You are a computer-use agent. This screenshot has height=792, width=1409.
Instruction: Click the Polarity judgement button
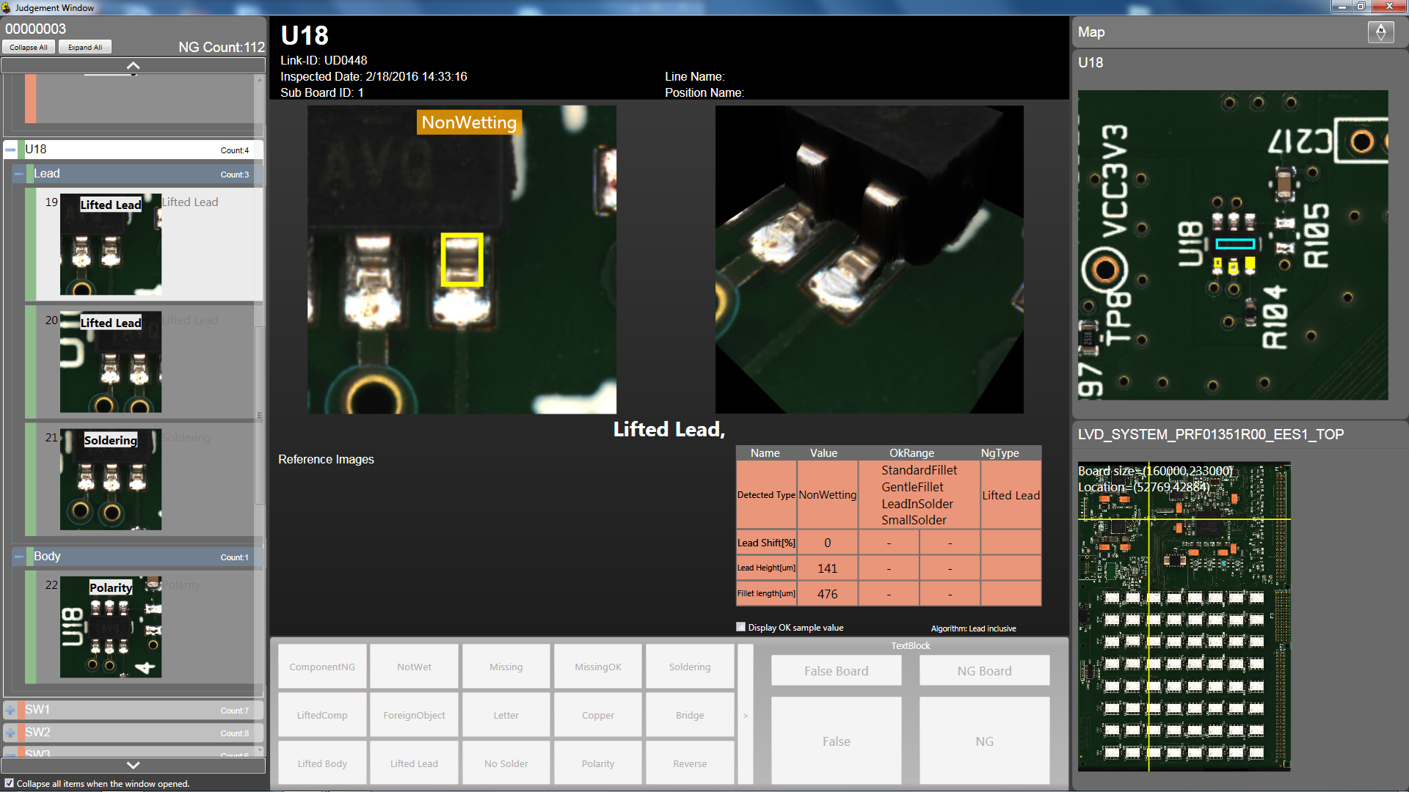coord(598,763)
